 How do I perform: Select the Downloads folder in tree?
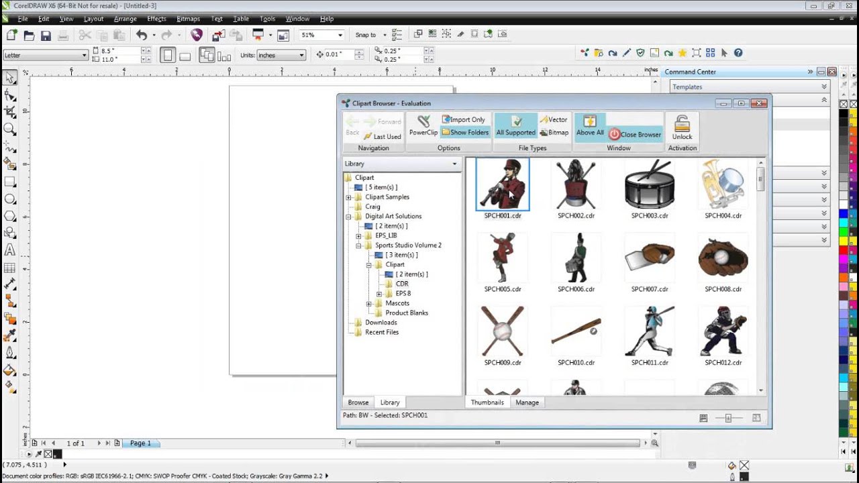point(381,323)
